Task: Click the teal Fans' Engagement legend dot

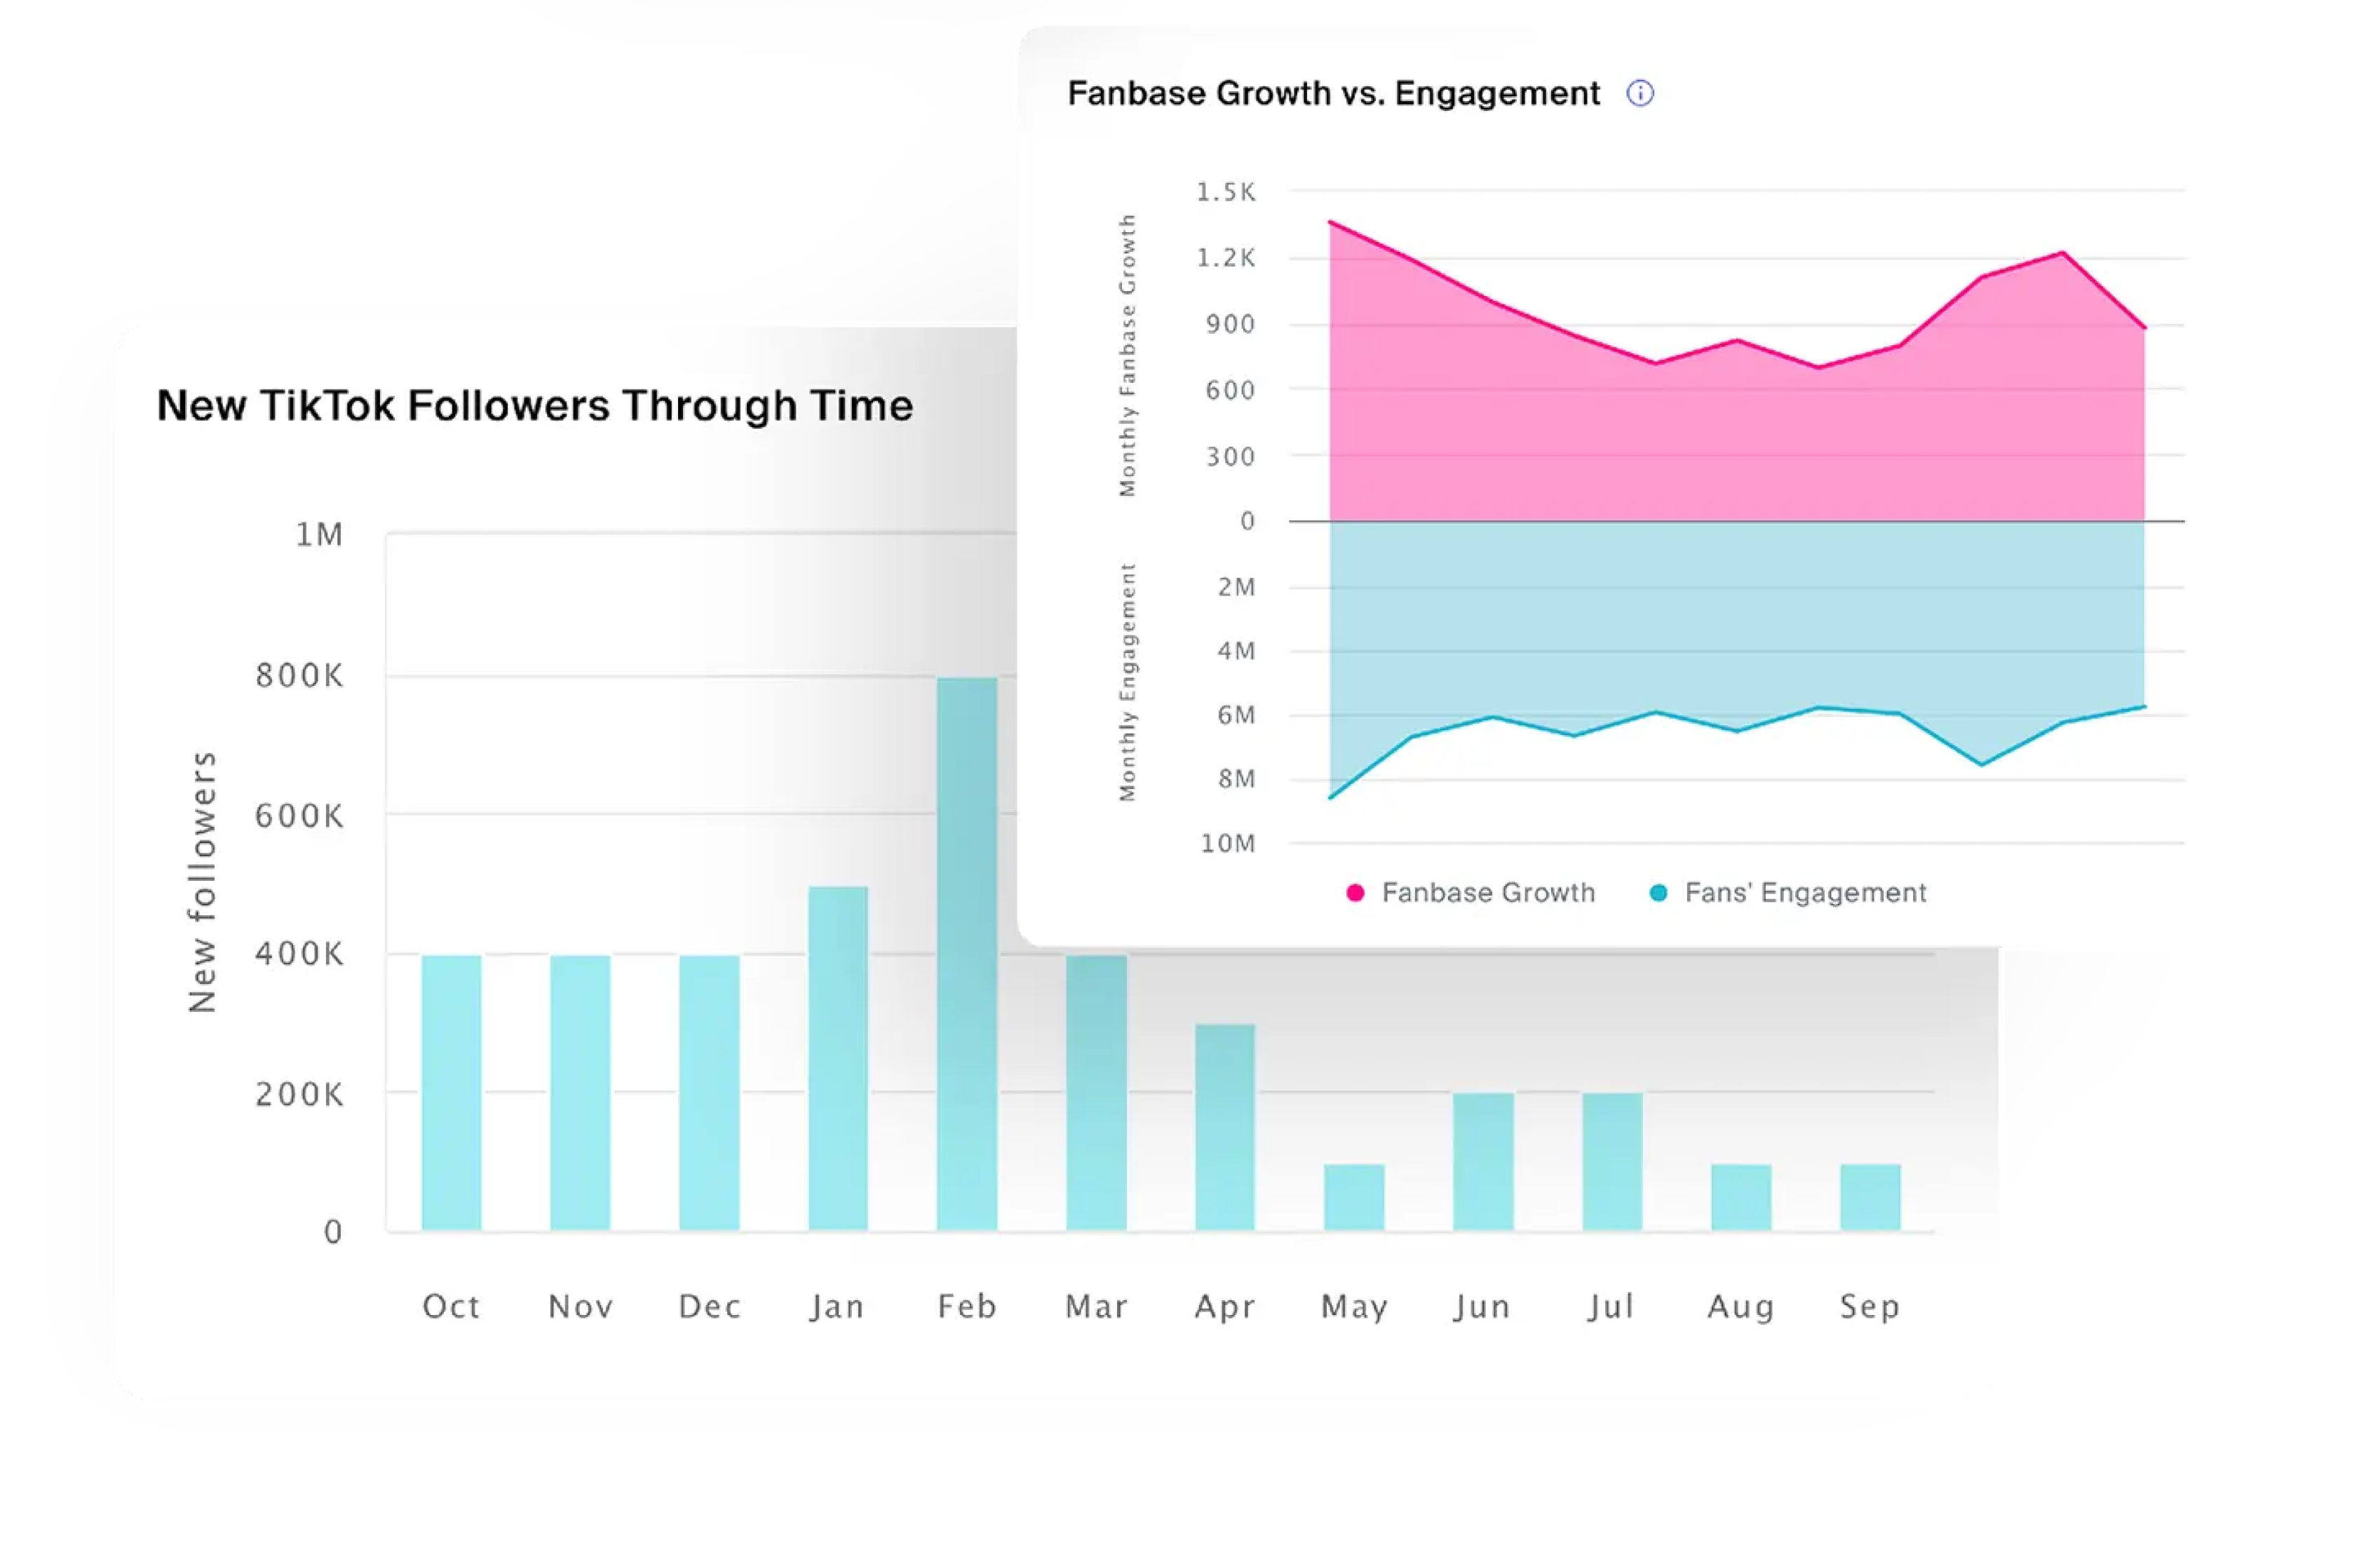Action: [x=1658, y=893]
